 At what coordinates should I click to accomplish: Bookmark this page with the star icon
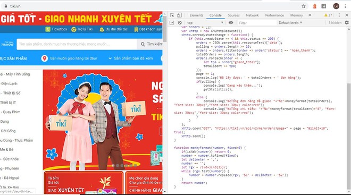(304, 6)
